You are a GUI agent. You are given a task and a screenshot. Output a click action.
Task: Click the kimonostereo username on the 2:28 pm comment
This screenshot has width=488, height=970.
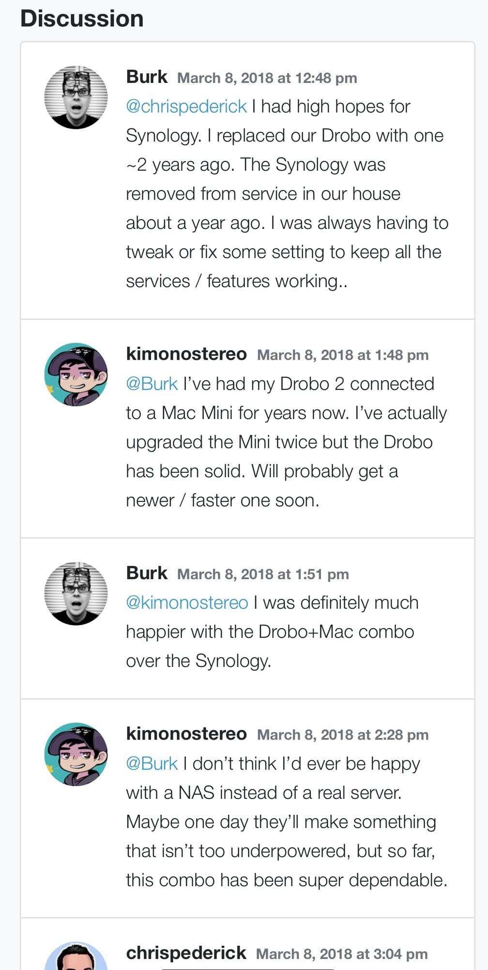(x=185, y=735)
